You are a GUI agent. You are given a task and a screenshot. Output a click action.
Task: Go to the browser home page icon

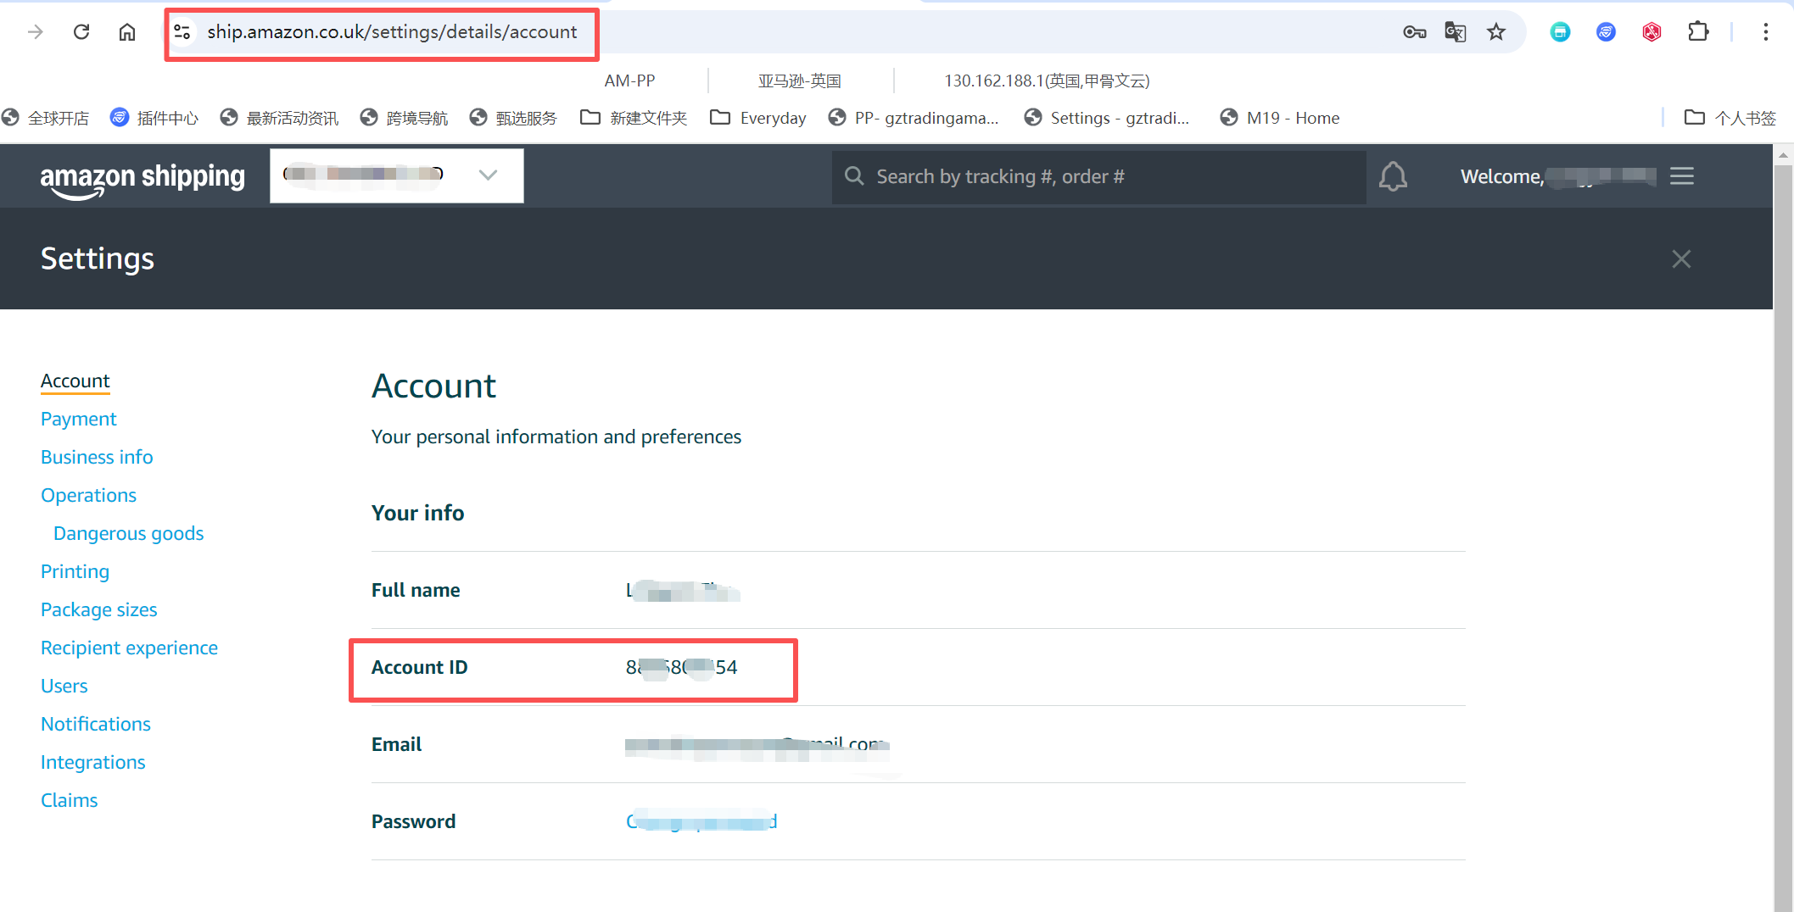pyautogui.click(x=127, y=32)
